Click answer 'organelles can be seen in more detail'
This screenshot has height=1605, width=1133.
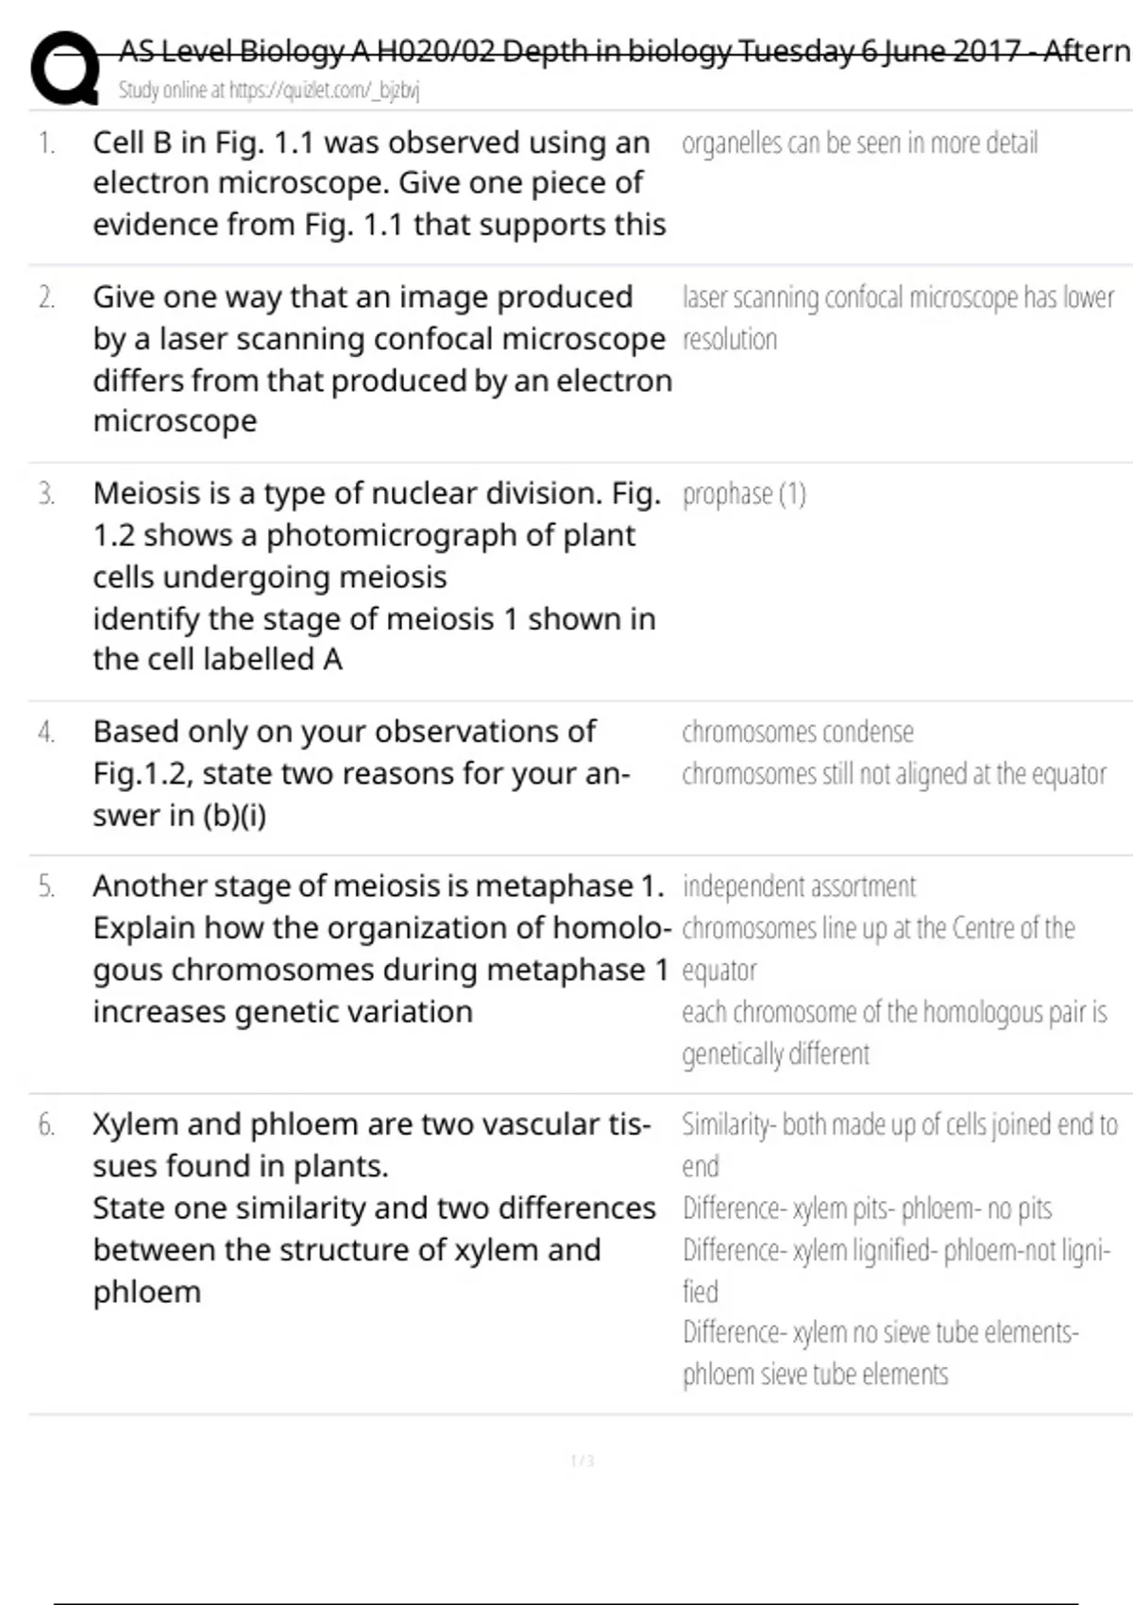click(x=859, y=144)
